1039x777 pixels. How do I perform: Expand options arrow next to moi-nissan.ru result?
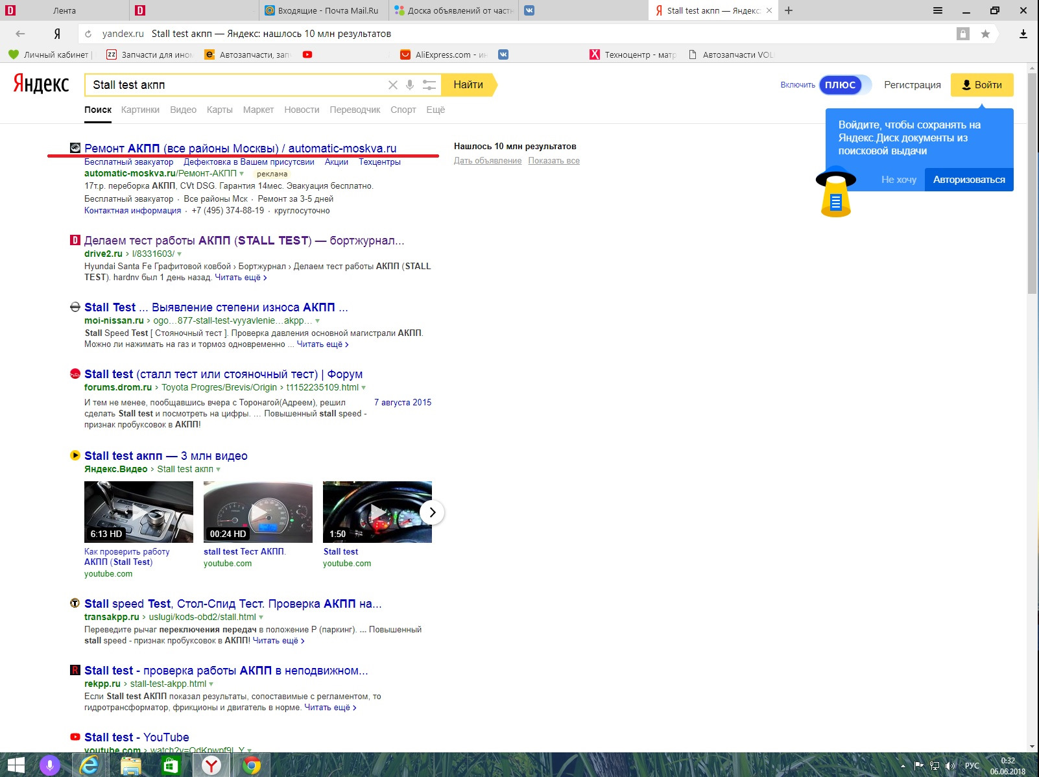pyautogui.click(x=317, y=321)
